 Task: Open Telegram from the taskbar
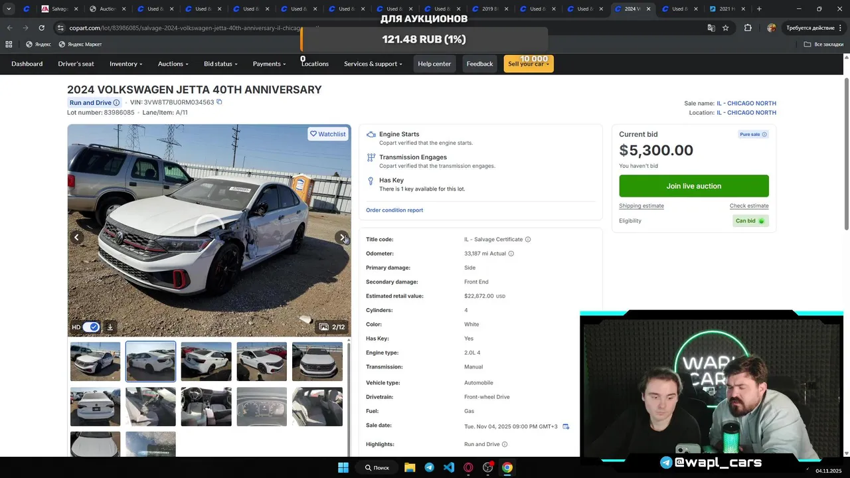pos(429,467)
